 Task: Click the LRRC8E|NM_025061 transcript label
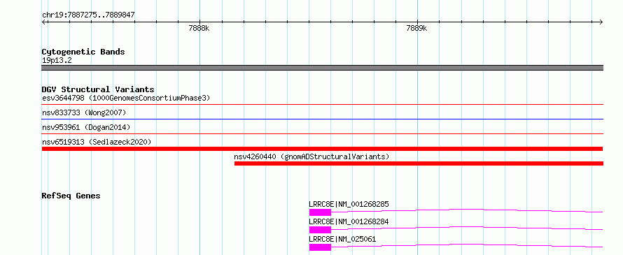tap(342, 239)
